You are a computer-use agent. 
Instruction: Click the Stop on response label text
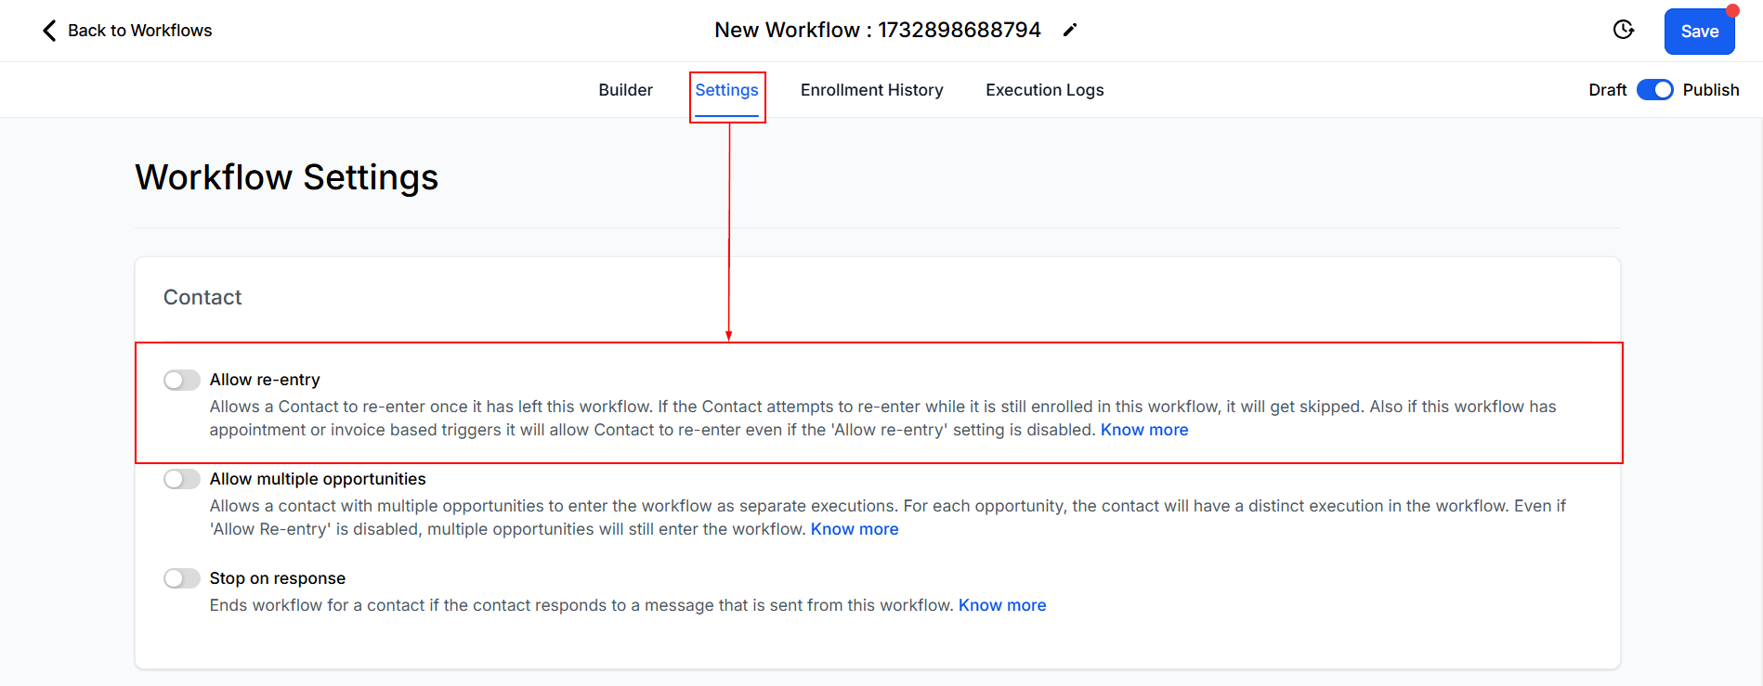[277, 578]
